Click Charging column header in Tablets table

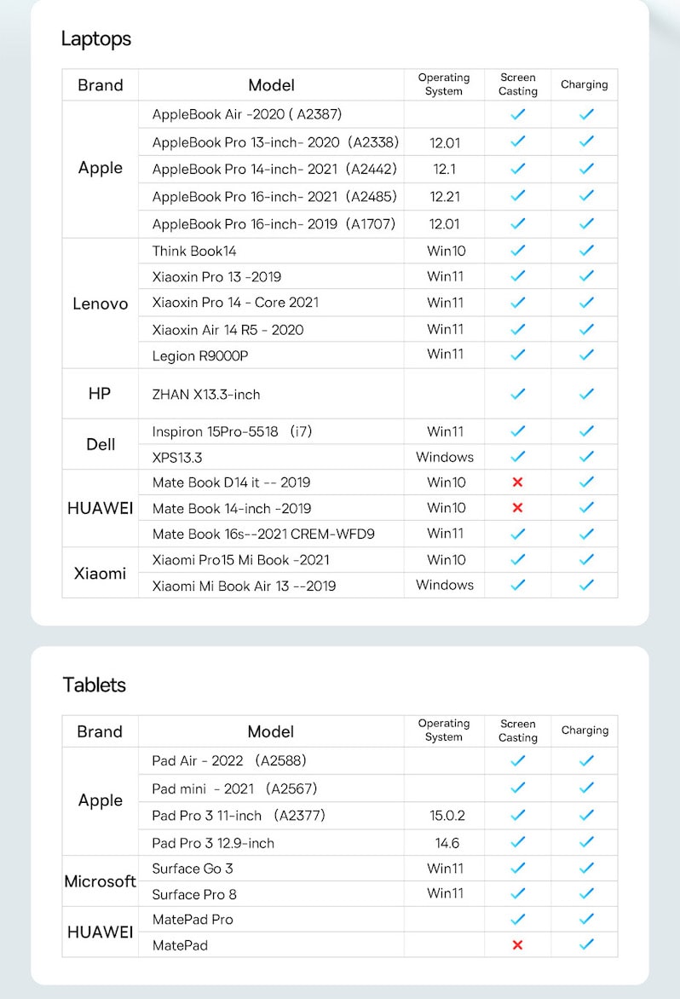coord(585,730)
